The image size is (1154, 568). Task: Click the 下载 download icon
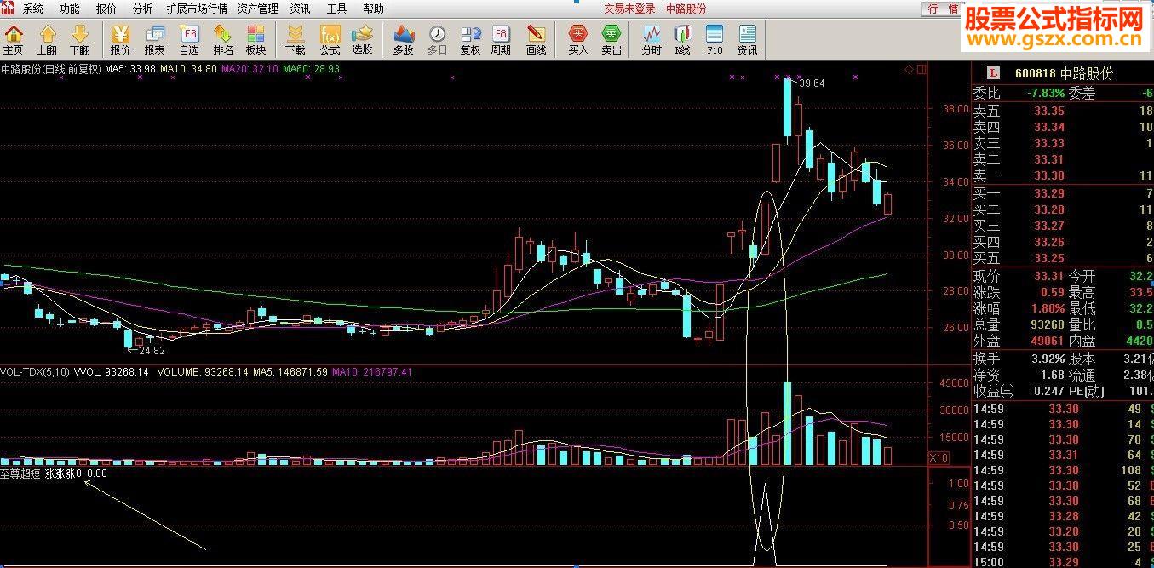[x=296, y=39]
